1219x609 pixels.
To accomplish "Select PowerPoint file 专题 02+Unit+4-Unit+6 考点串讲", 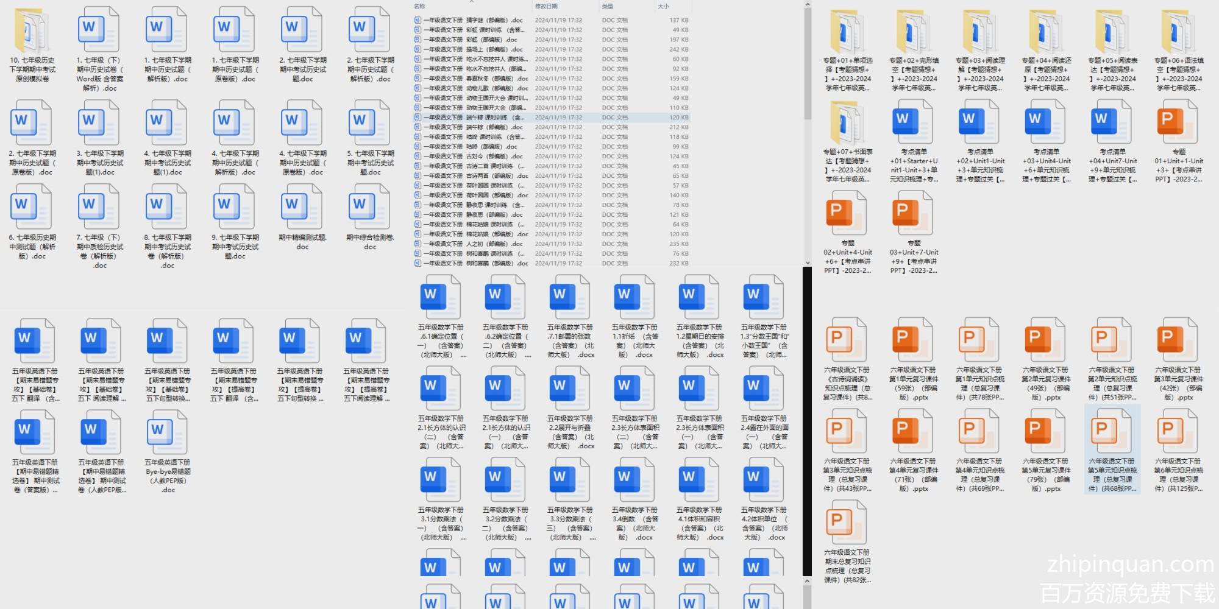I will (x=847, y=214).
